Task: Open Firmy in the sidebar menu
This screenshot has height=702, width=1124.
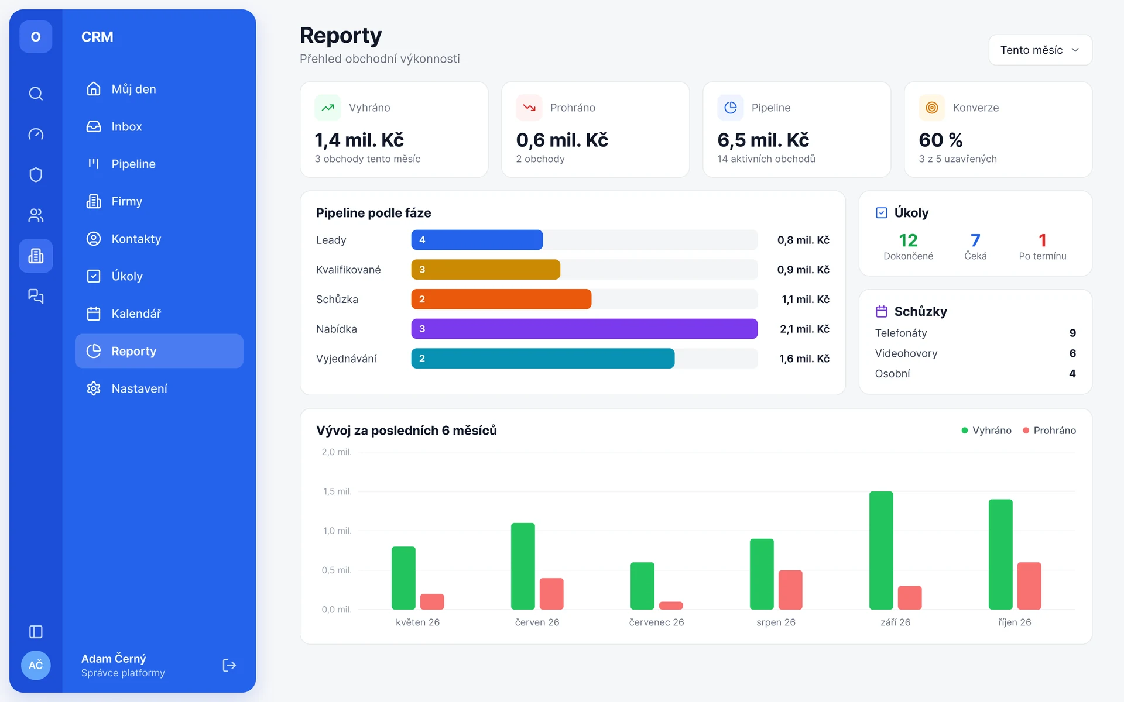Action: point(159,201)
